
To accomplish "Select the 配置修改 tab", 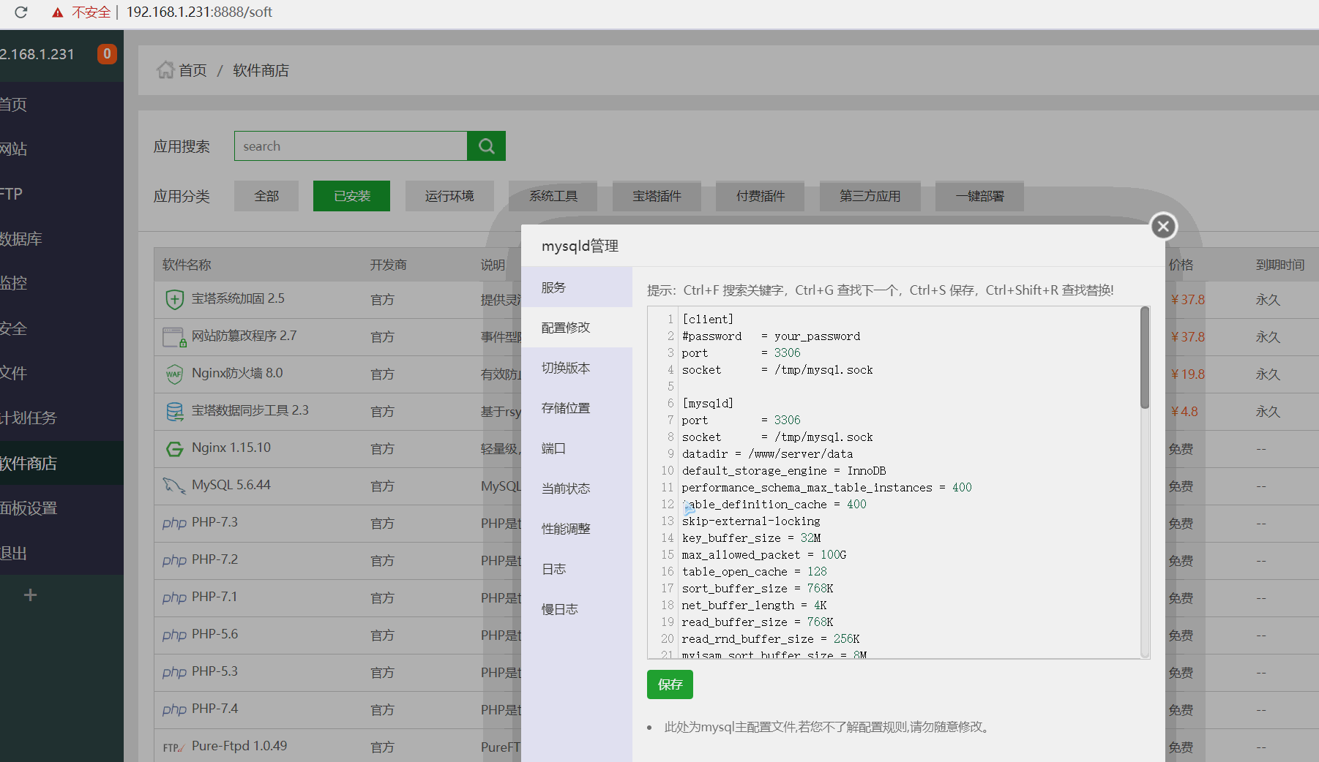I will 577,328.
